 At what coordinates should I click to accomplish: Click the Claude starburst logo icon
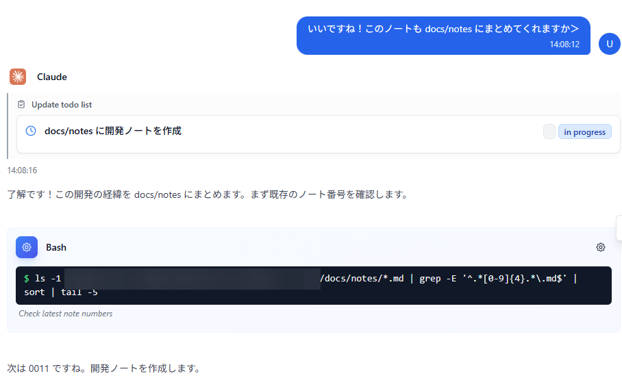(x=18, y=77)
